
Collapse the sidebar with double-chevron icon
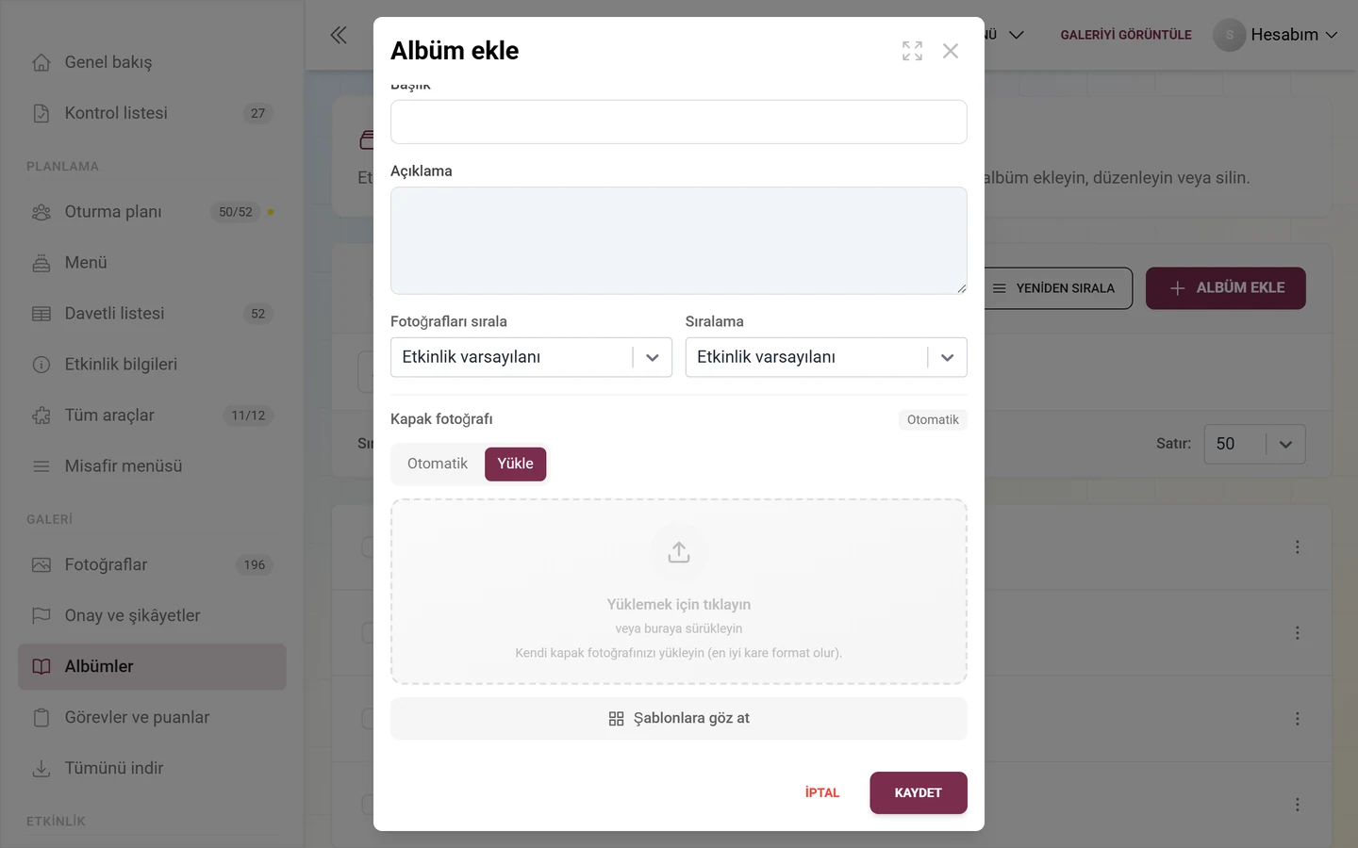coord(339,36)
